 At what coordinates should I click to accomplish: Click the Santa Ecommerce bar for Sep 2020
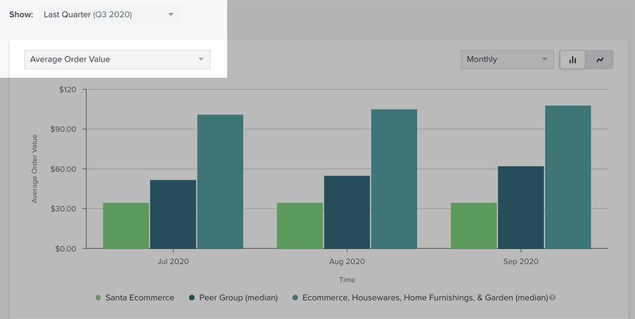tap(474, 226)
